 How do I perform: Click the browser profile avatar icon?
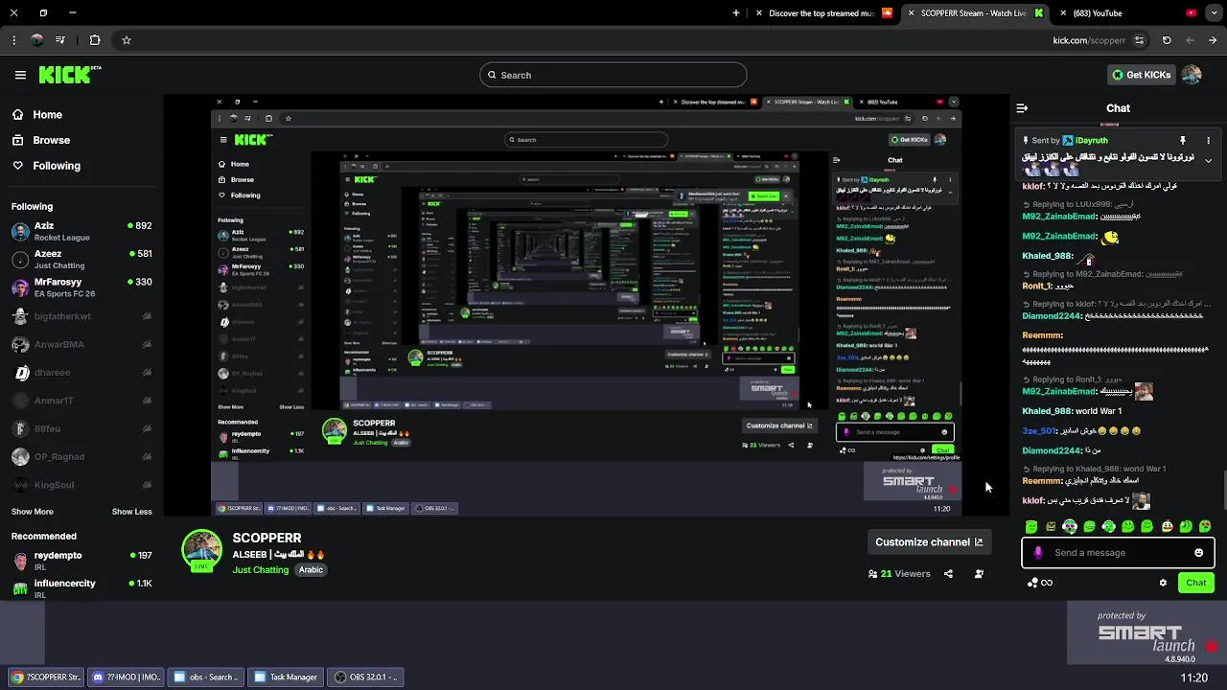point(37,40)
